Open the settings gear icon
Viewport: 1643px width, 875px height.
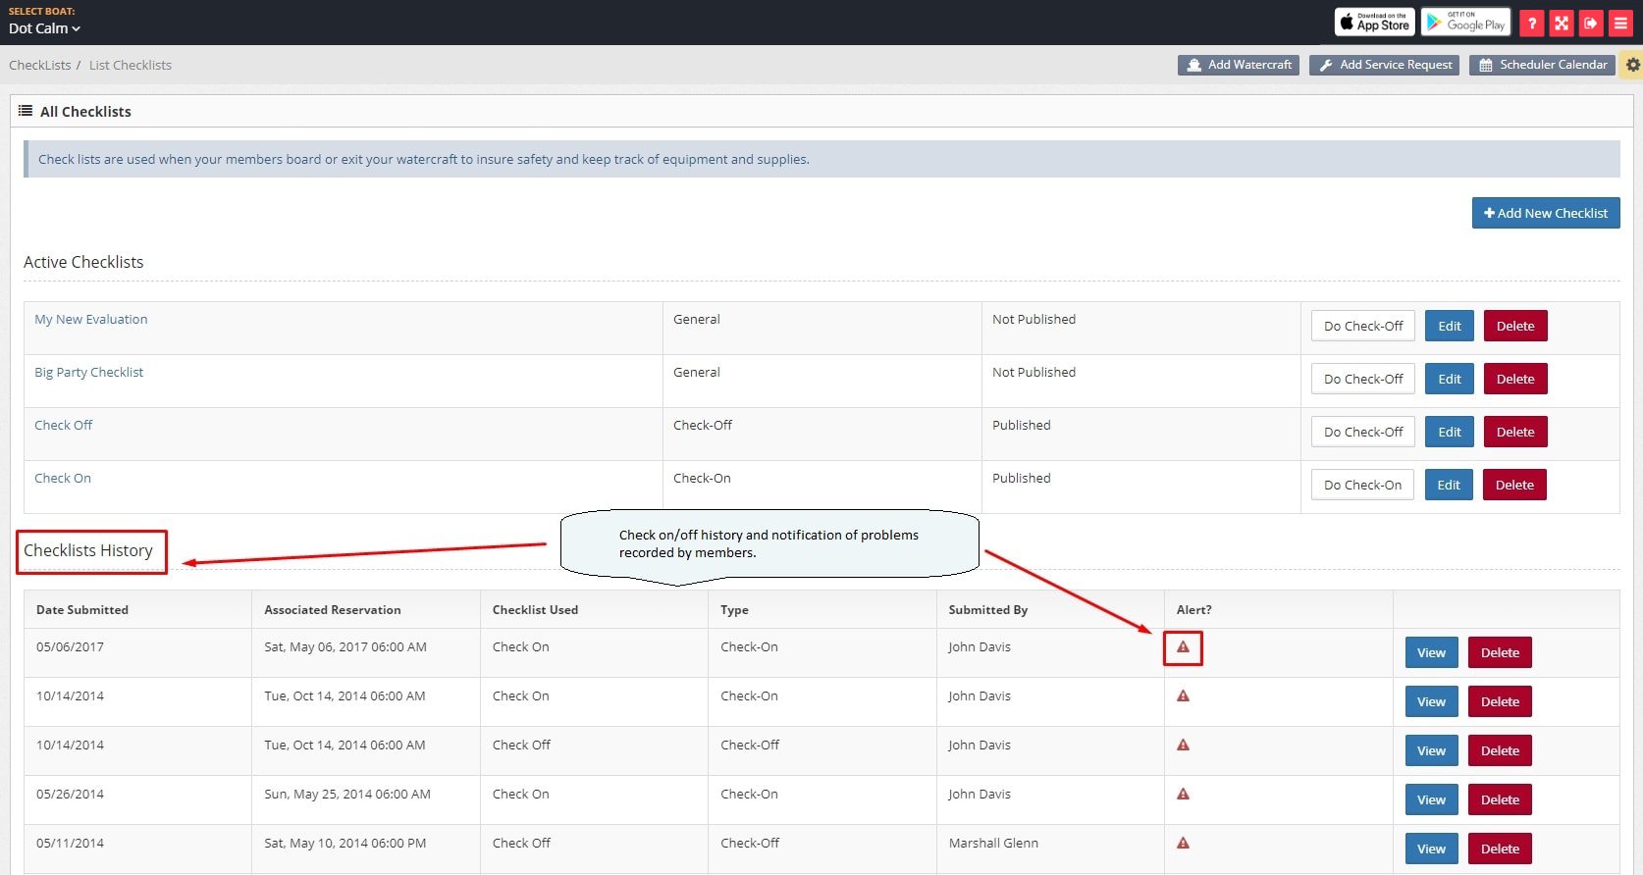pos(1632,65)
